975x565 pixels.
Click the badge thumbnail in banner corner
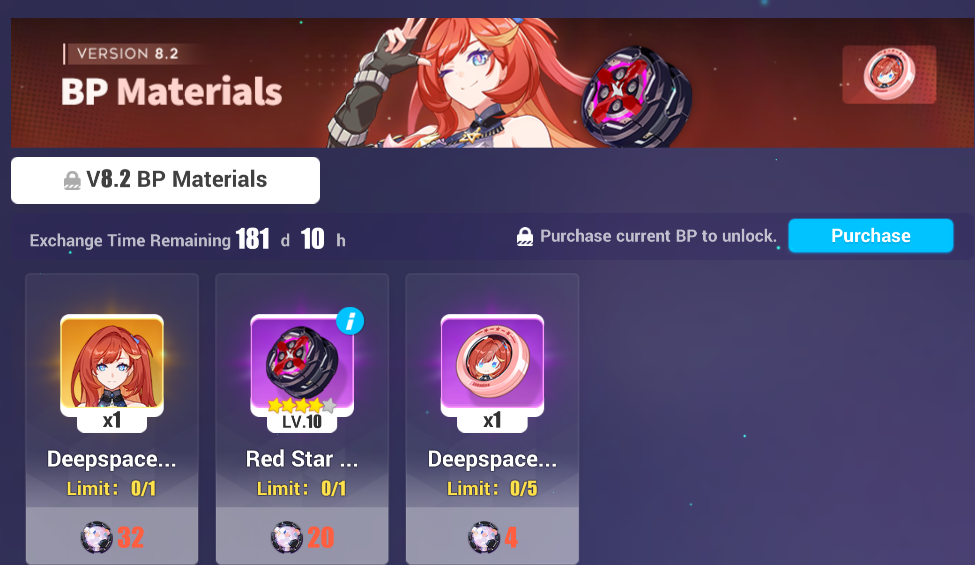(889, 74)
